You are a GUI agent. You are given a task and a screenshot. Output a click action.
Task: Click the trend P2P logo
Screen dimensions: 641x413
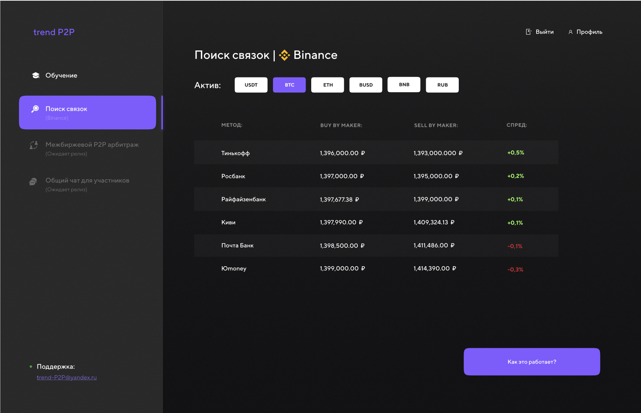click(54, 32)
